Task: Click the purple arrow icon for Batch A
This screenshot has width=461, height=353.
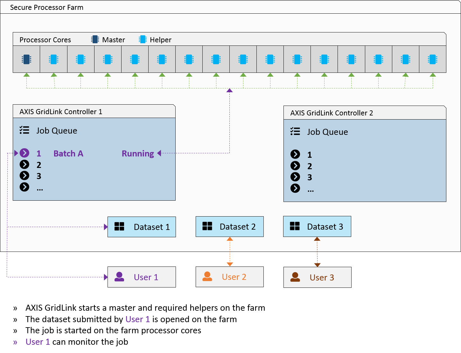Action: [24, 153]
